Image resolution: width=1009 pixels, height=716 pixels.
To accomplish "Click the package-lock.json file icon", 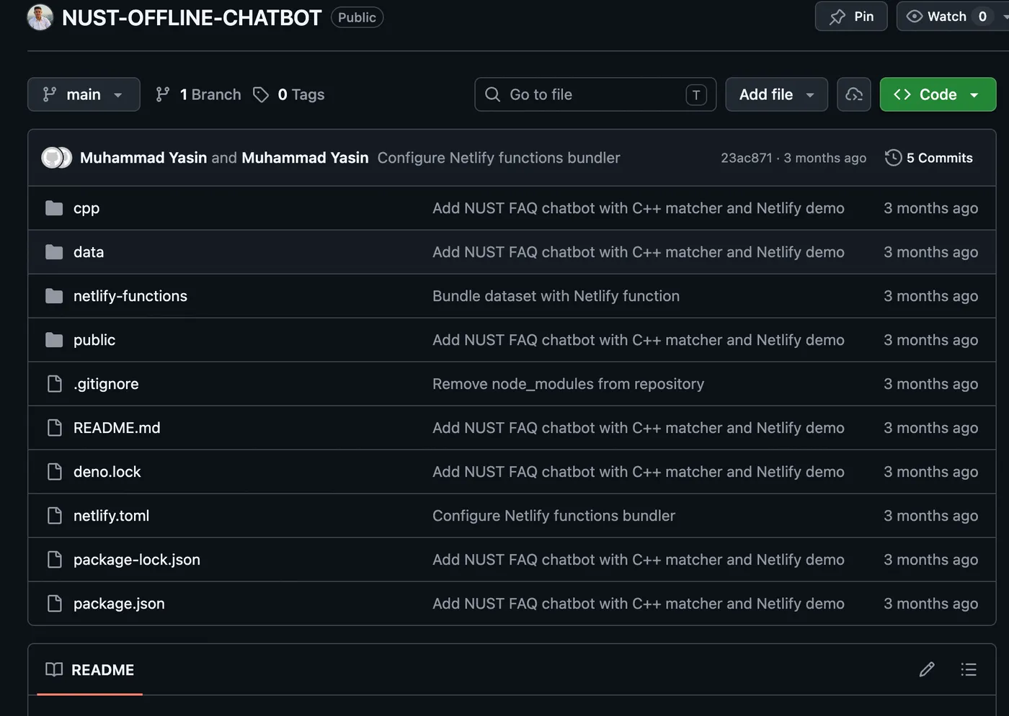I will pos(54,560).
